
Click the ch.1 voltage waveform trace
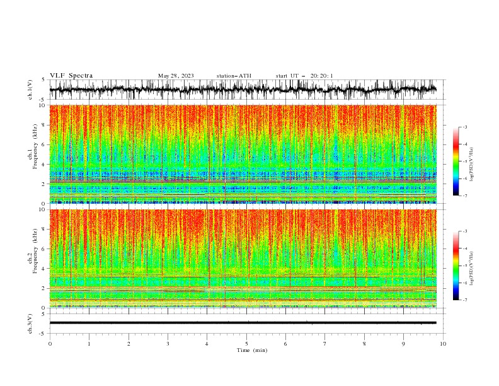(243, 90)
